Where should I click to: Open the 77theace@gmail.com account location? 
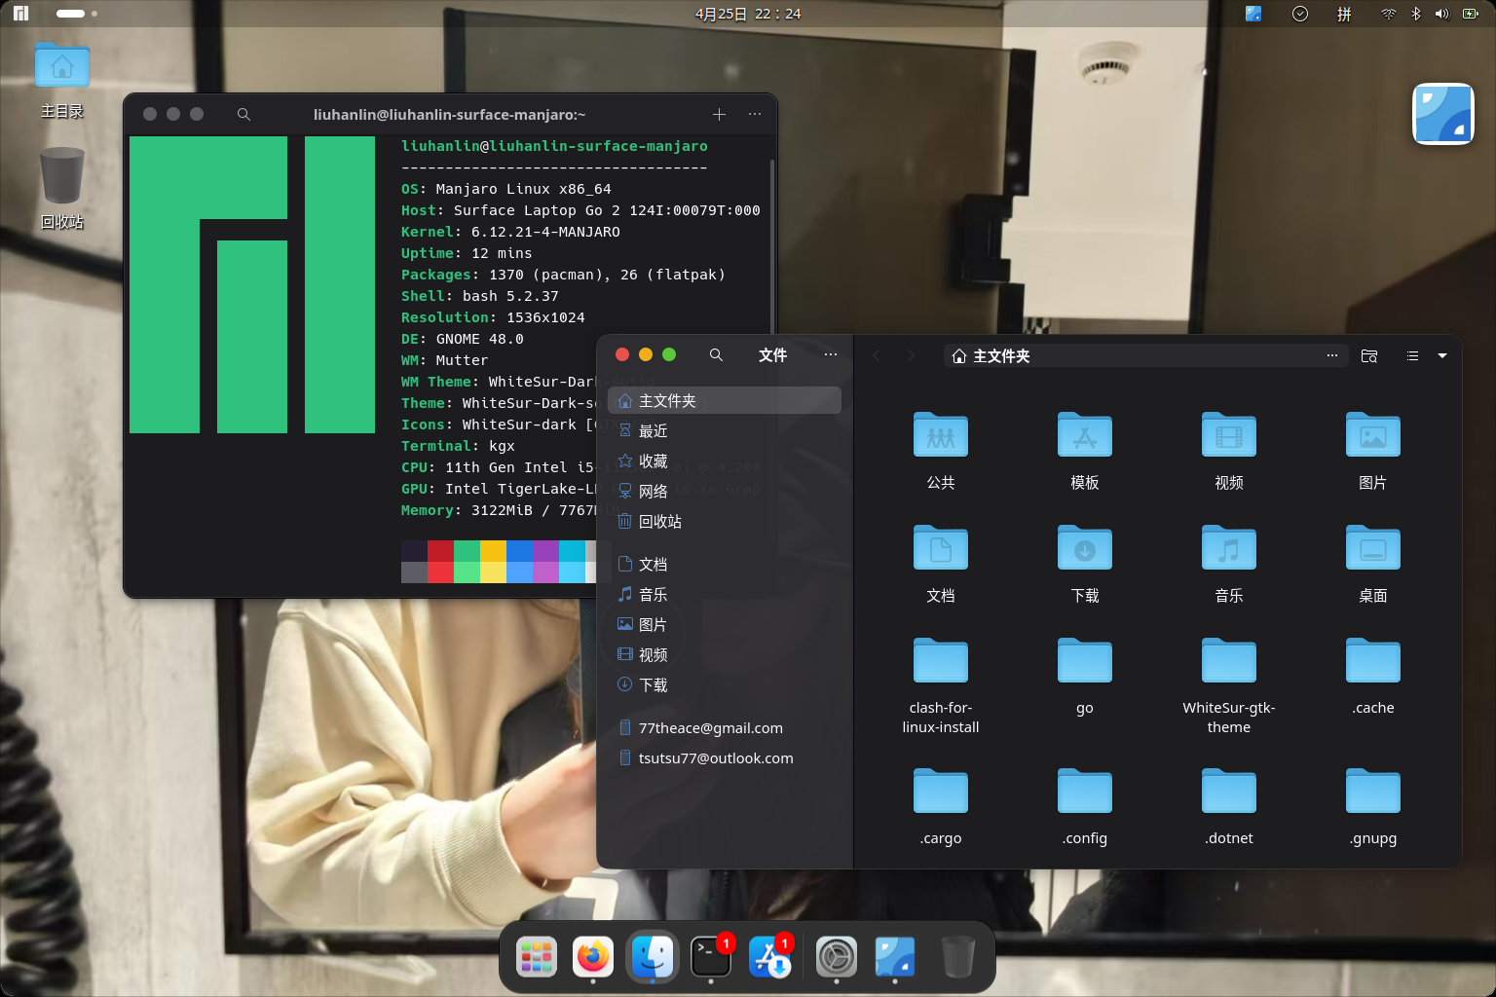click(710, 728)
